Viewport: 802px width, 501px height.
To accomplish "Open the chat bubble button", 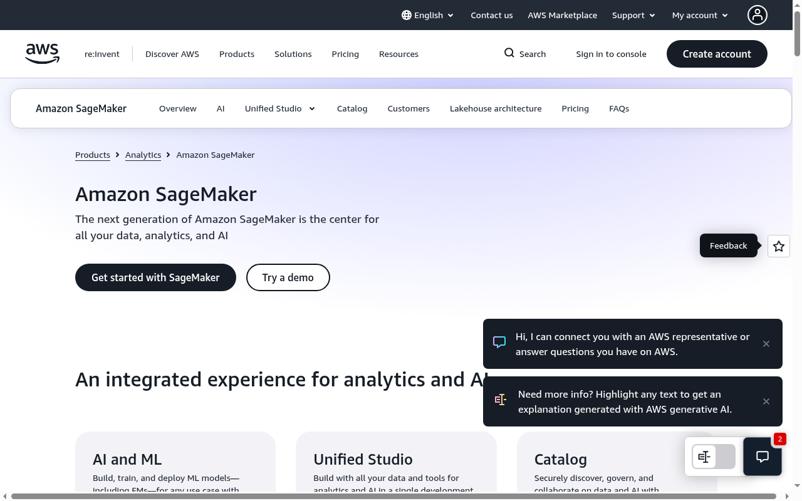I will 763,457.
